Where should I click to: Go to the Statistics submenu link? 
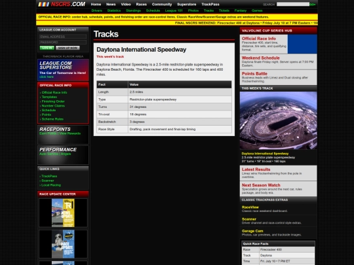click(x=114, y=10)
